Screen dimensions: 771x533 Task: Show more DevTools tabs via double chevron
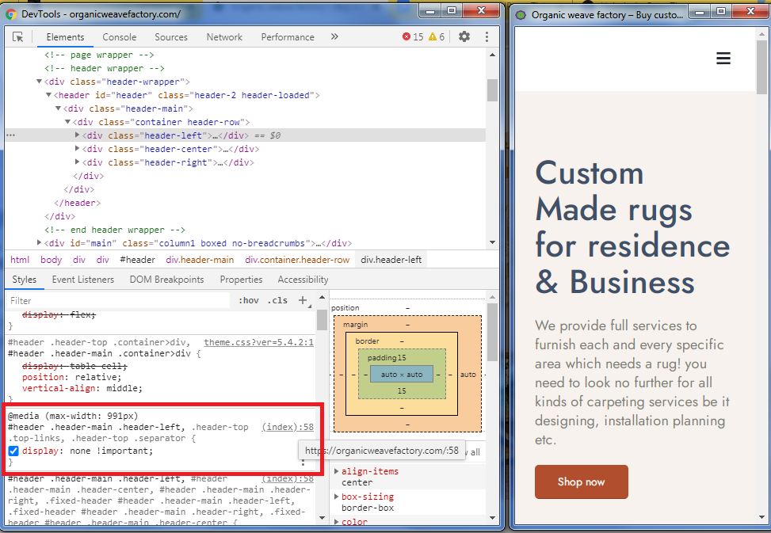pos(334,37)
